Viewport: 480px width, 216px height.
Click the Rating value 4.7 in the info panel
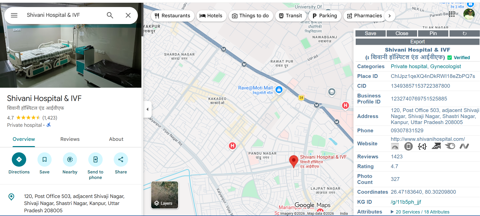pos(394,166)
